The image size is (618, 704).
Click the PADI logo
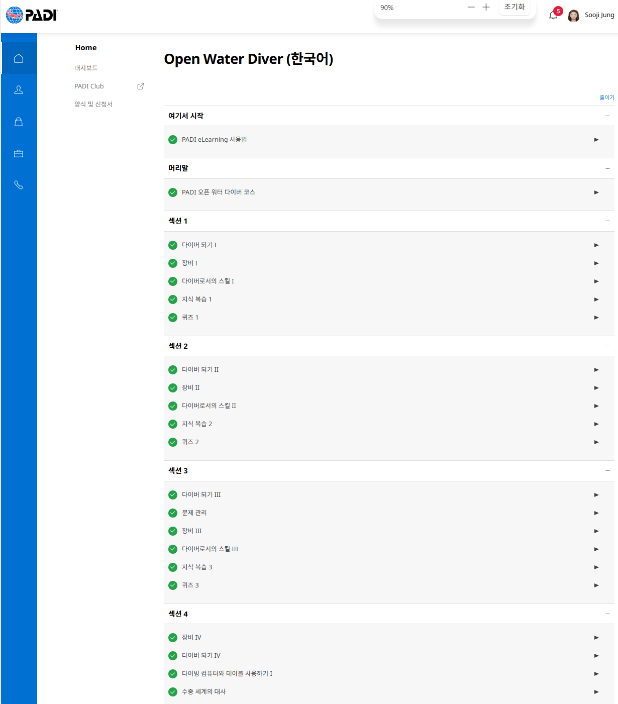[32, 15]
